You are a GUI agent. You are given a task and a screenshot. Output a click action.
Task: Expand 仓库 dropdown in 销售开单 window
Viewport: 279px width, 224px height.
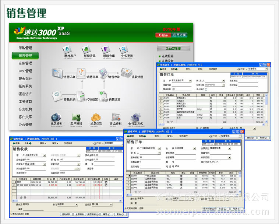[x=194, y=148]
